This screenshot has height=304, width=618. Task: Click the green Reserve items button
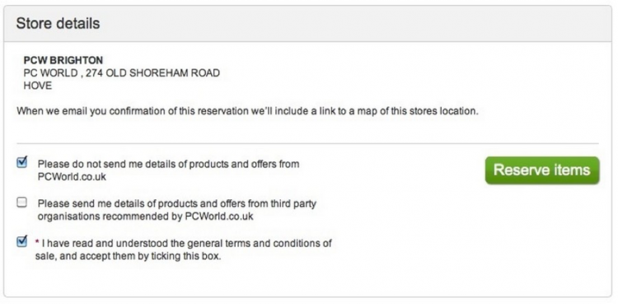(x=542, y=171)
